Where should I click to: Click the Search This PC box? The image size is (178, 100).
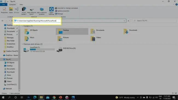(x=154, y=21)
